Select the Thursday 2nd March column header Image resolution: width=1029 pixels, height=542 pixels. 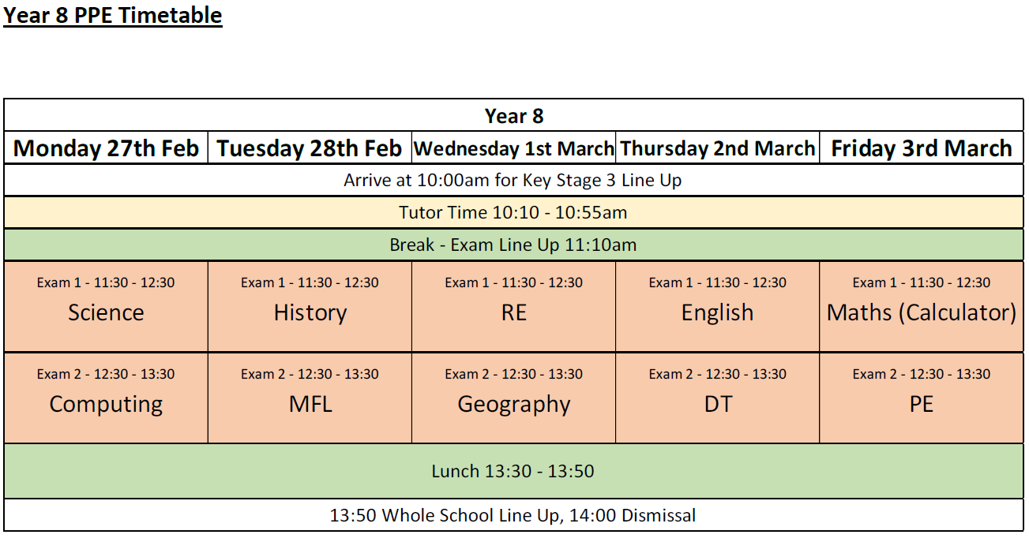pos(717,148)
